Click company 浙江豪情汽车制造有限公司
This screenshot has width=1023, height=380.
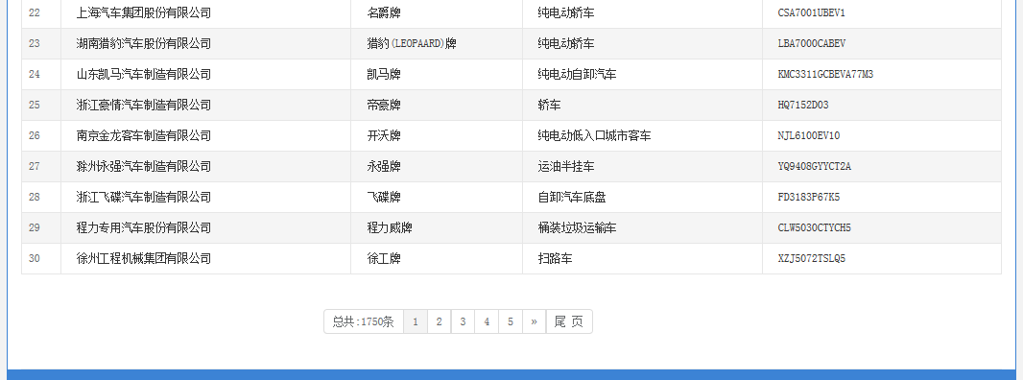[x=144, y=106]
